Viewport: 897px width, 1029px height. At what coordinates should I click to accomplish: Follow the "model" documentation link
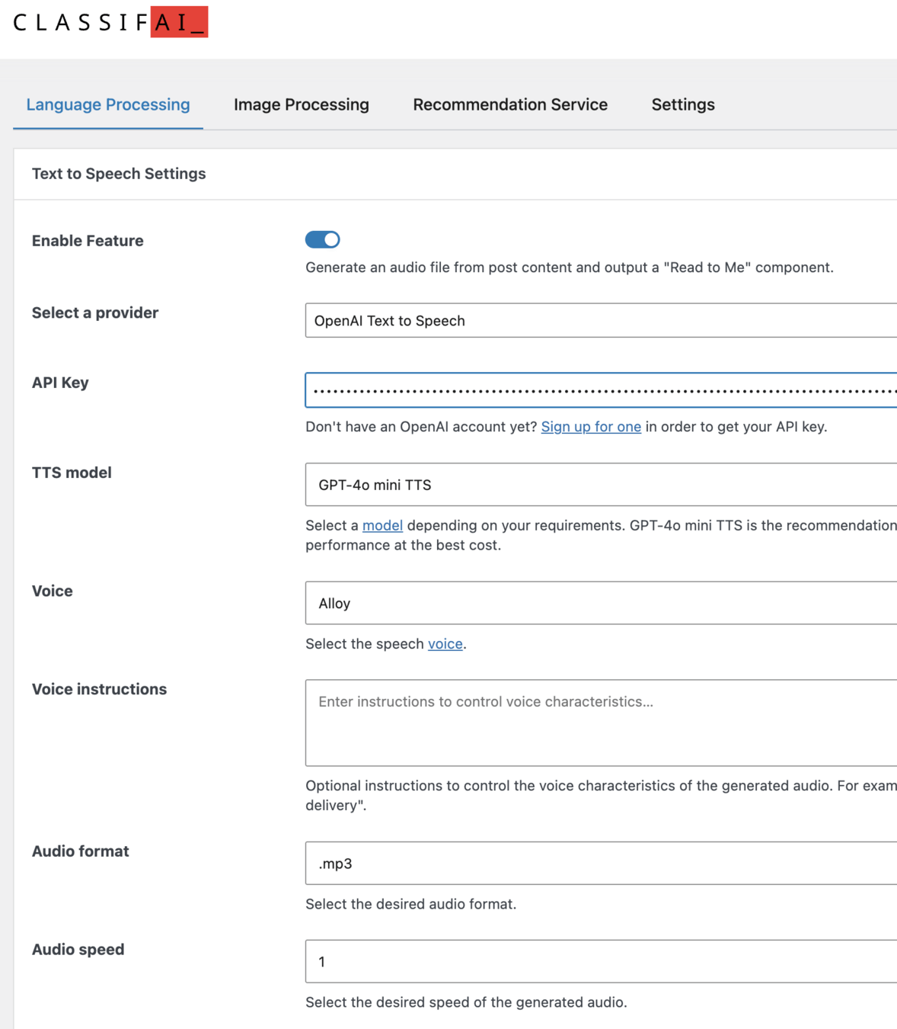pyautogui.click(x=382, y=525)
